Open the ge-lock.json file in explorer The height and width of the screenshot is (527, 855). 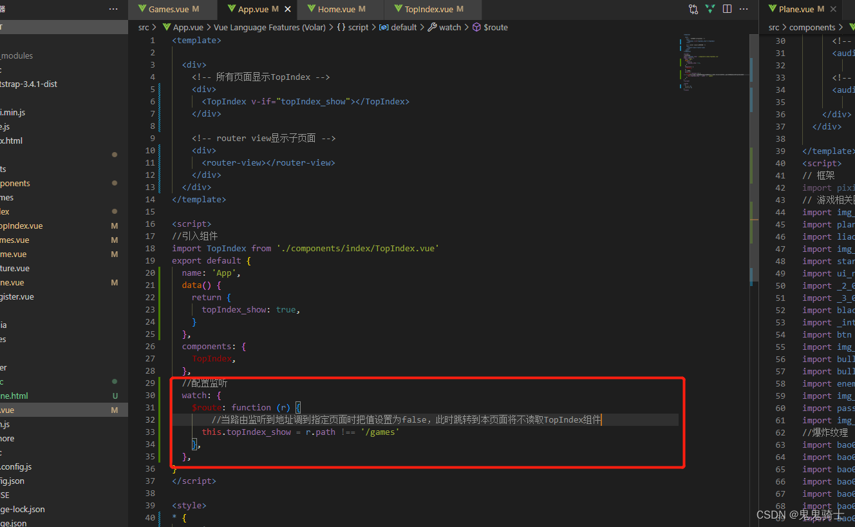23,509
